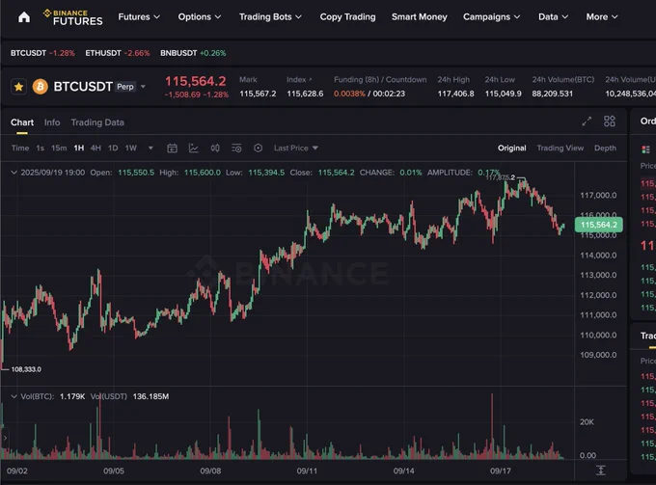Open the Trading Bots dropdown menu

point(270,16)
